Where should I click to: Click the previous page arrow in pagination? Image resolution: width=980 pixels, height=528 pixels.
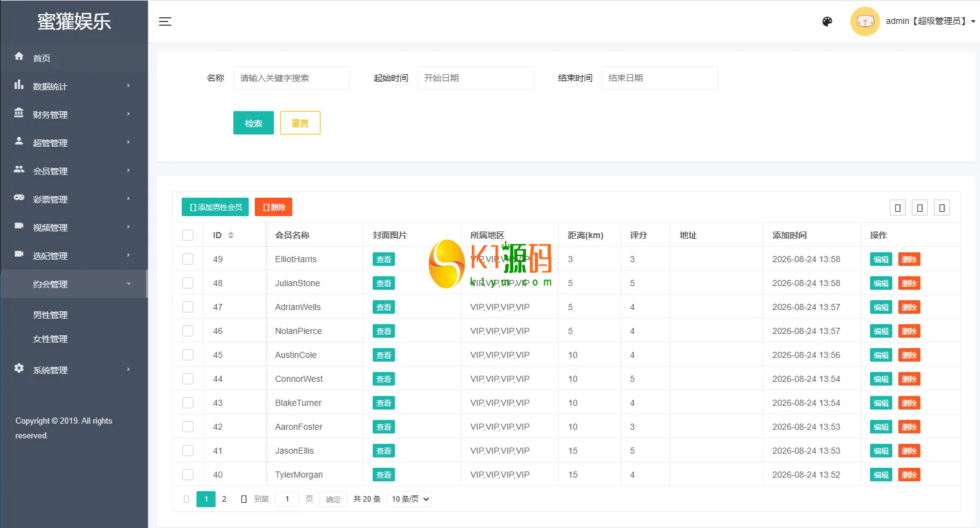(187, 499)
